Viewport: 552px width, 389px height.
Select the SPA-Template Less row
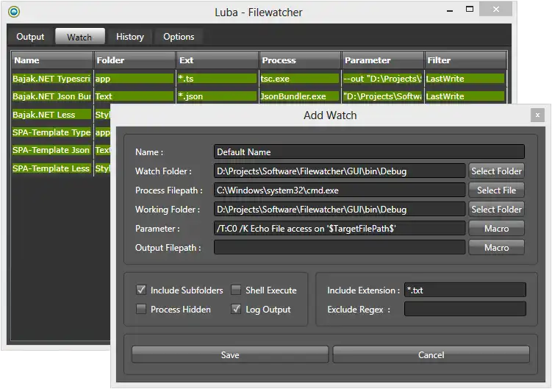[x=51, y=168]
